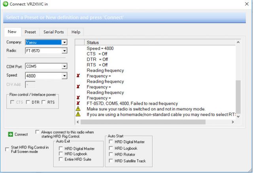Click warning icon beside 'Make sure your radio' message
This screenshot has height=173, width=253.
[78, 109]
